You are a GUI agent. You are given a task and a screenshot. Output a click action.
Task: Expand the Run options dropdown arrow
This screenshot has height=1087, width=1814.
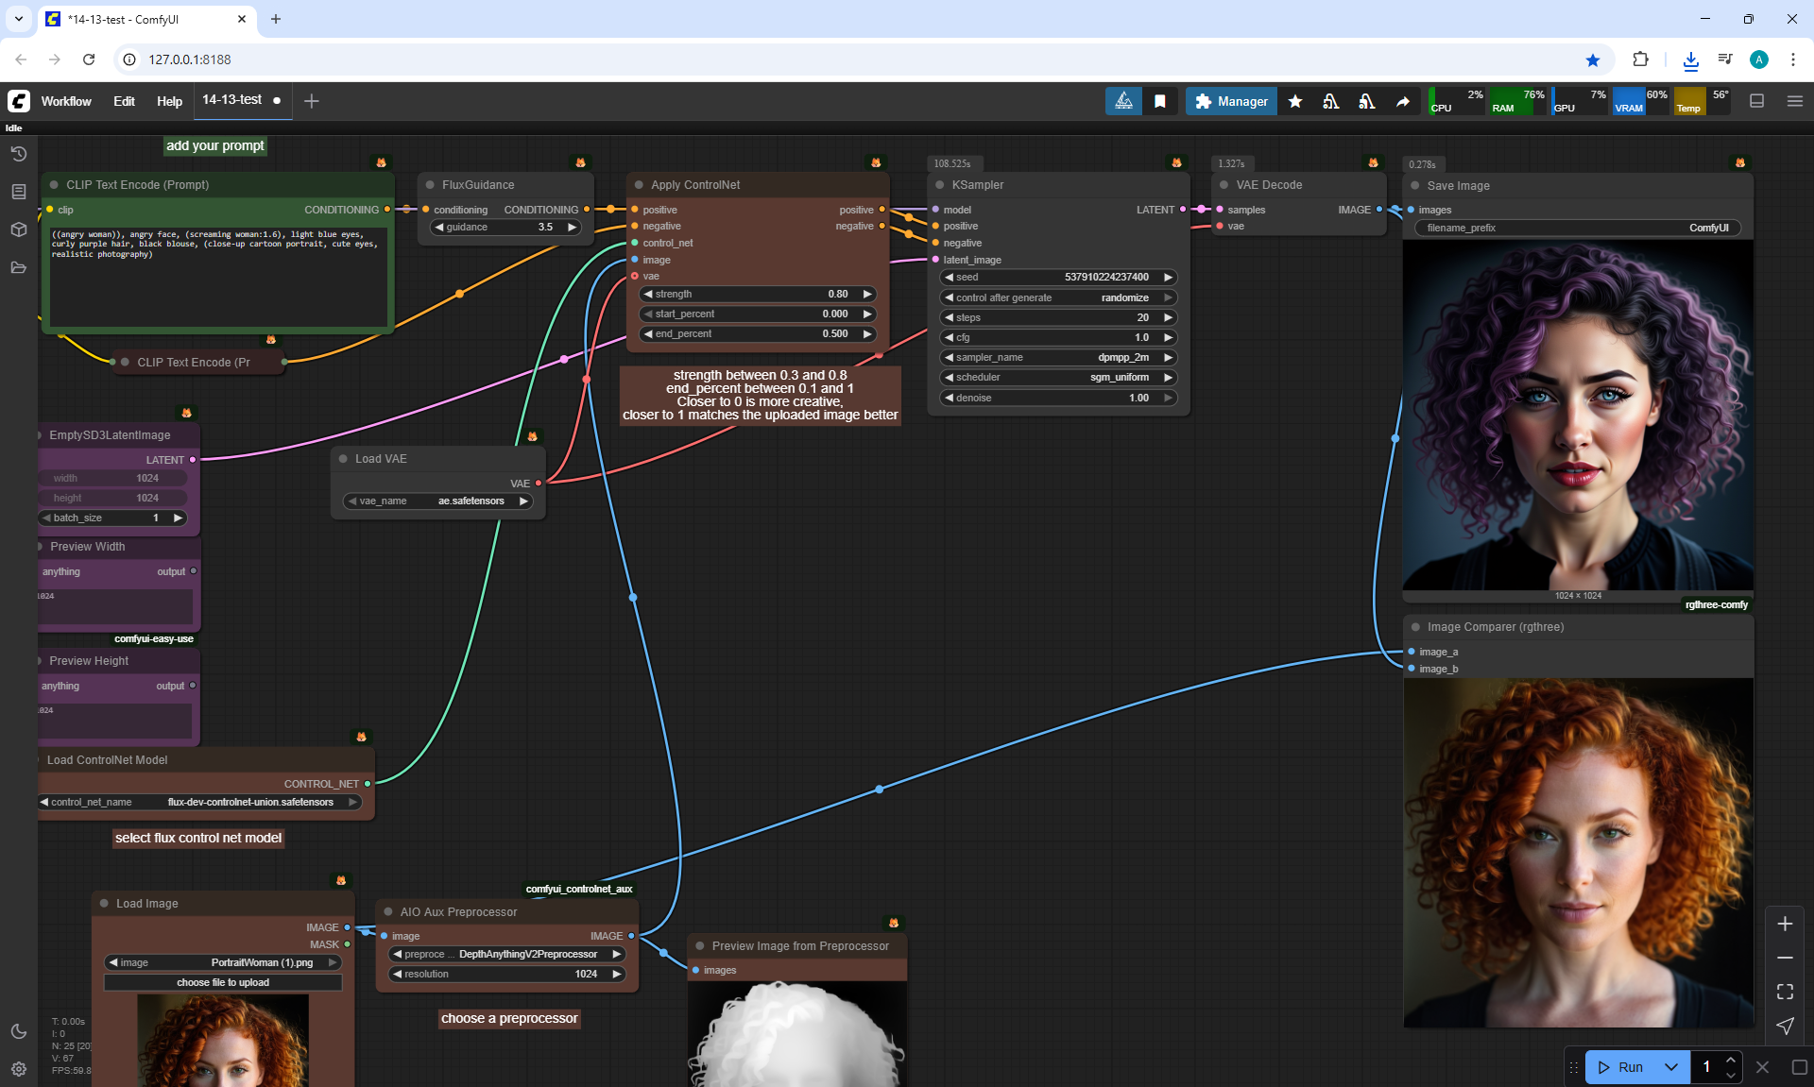click(1670, 1067)
